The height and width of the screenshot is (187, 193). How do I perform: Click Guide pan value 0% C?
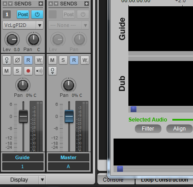tap(31, 96)
